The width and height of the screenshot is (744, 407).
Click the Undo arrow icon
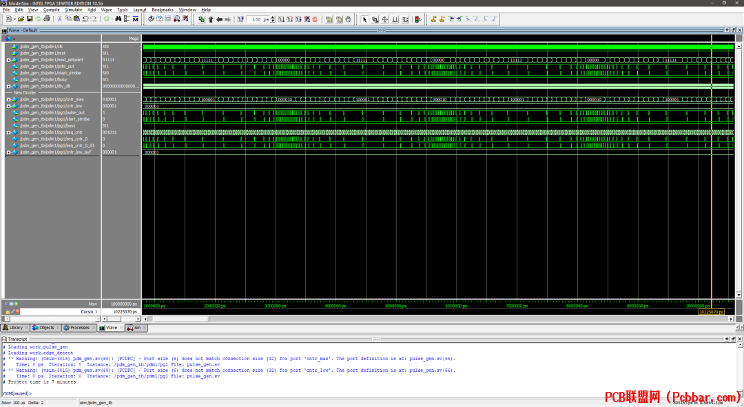point(85,19)
